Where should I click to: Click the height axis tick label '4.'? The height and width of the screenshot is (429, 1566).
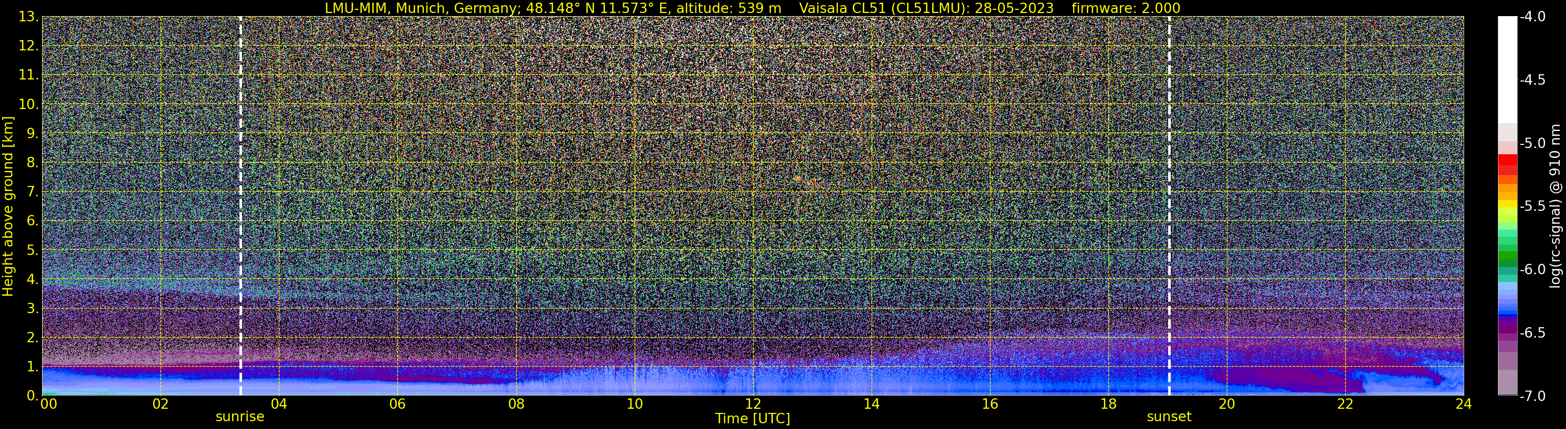(33, 279)
